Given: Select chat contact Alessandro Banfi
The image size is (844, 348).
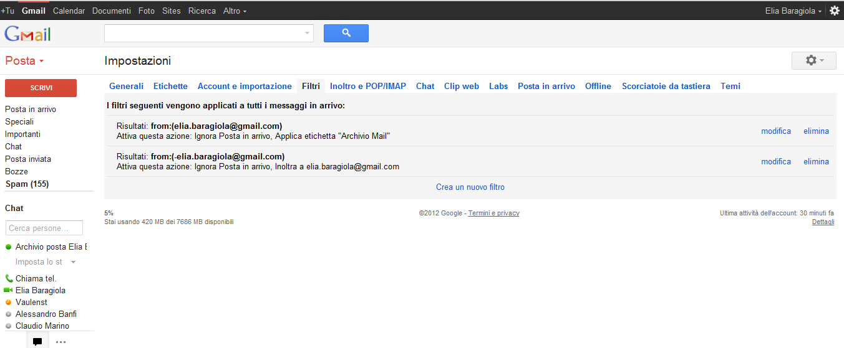Looking at the screenshot, I should 46,314.
